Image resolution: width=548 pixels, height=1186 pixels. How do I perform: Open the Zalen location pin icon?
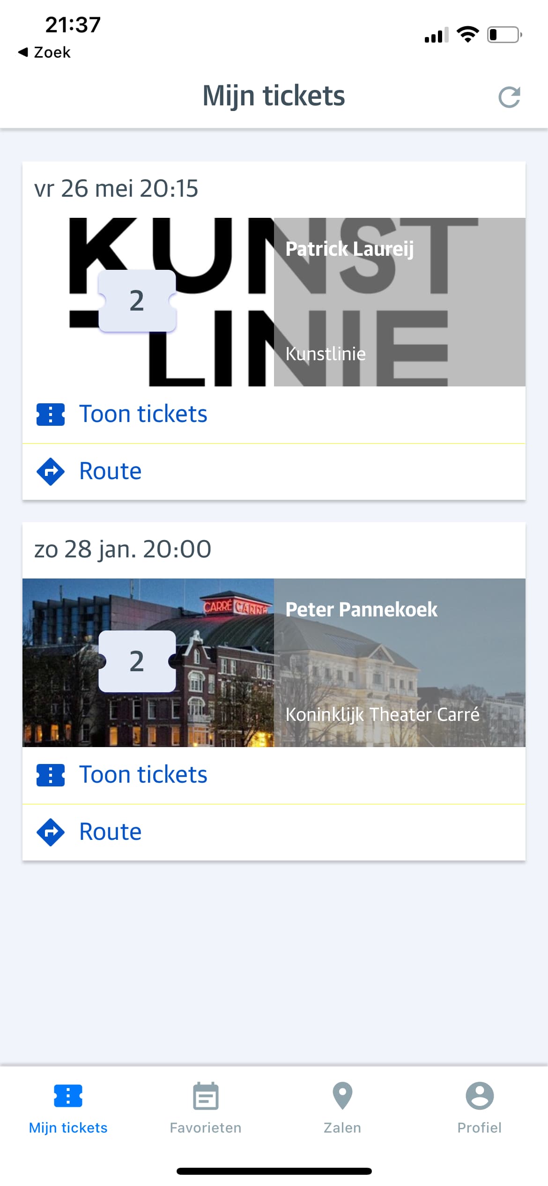pos(342,1096)
